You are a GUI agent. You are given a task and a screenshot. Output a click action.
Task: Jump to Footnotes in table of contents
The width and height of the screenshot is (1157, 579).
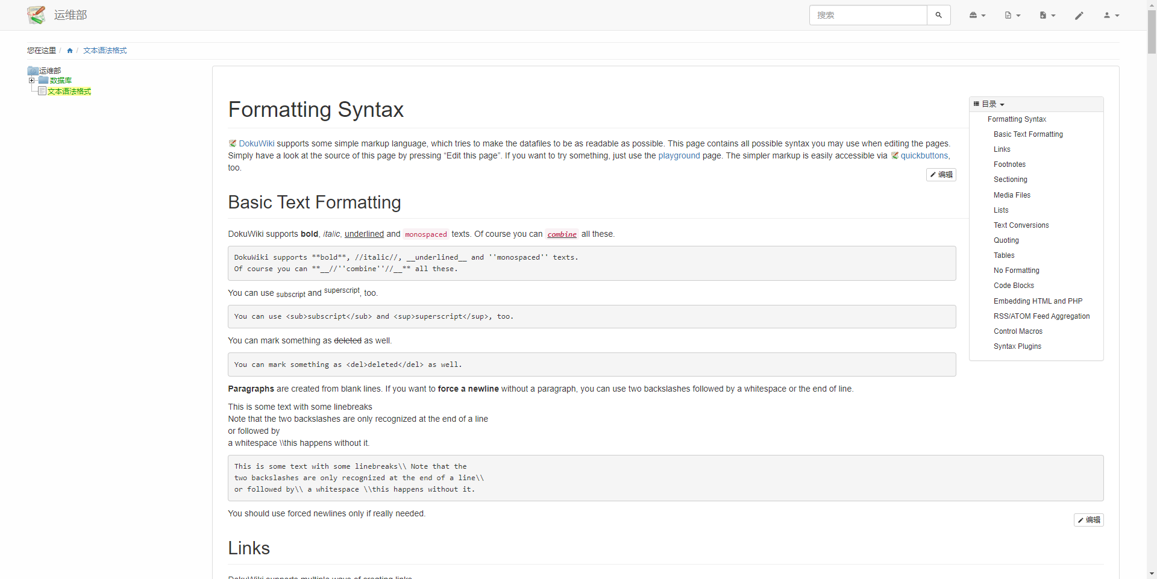pos(1009,164)
